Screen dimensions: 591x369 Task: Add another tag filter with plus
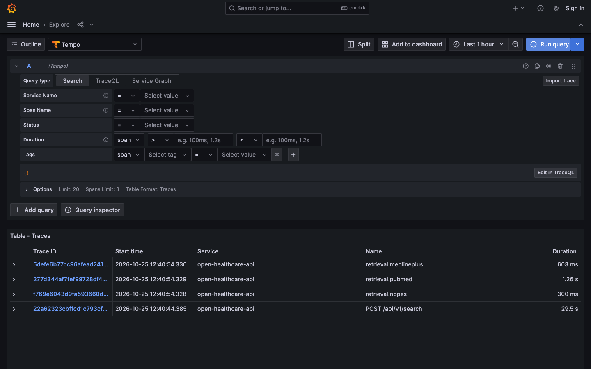click(293, 155)
